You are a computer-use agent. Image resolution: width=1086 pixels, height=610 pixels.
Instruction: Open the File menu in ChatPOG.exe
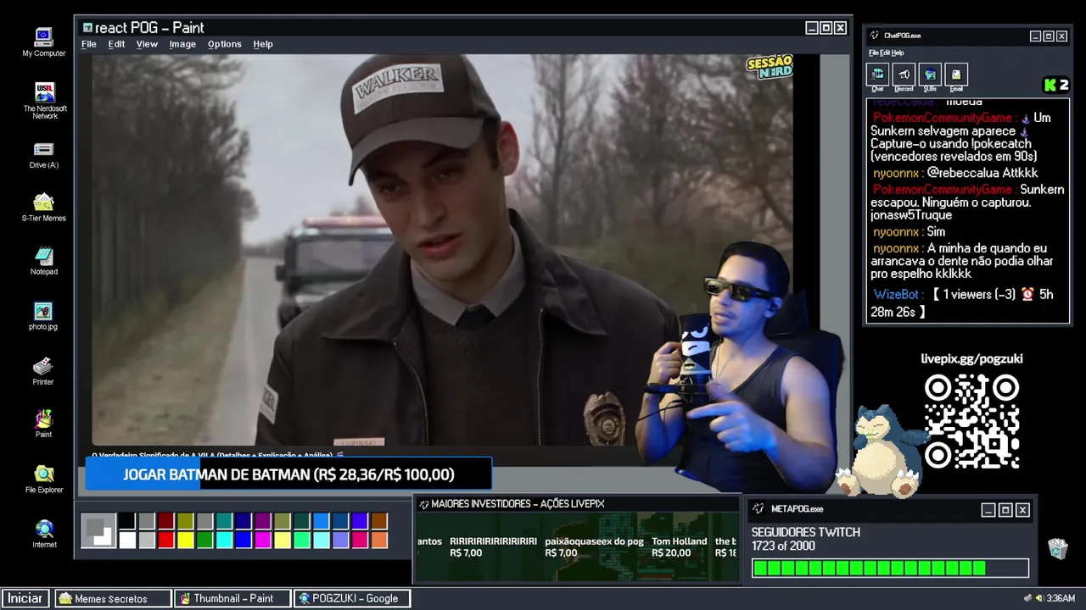click(873, 53)
